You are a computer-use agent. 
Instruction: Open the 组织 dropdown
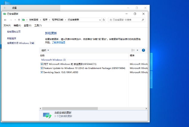coord(45,50)
